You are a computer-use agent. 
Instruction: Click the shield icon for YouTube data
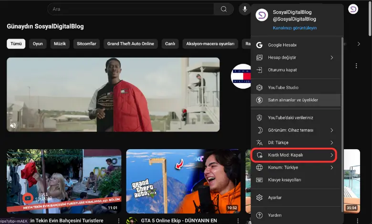pyautogui.click(x=259, y=118)
